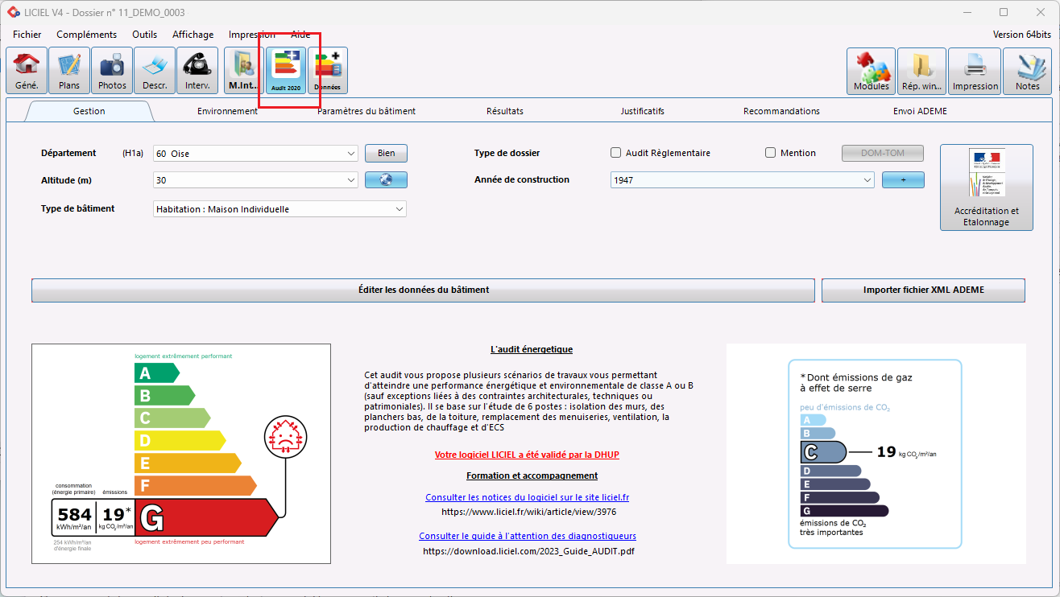Switch to the Environnement tab
1060x597 pixels.
point(227,111)
